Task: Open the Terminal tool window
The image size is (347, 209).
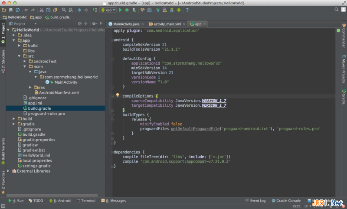Action: [x=85, y=201]
